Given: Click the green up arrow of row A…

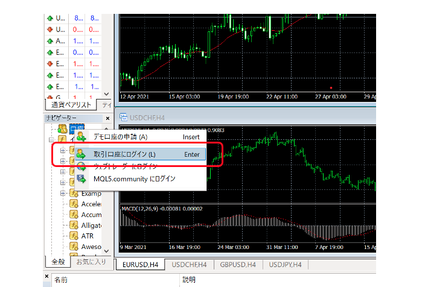Looking at the screenshot, I should 50,41.
